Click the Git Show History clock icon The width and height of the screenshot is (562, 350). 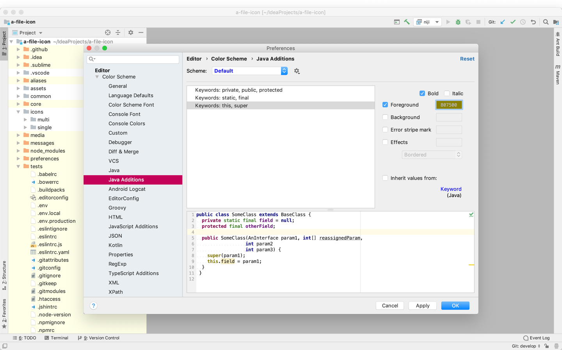tap(523, 22)
